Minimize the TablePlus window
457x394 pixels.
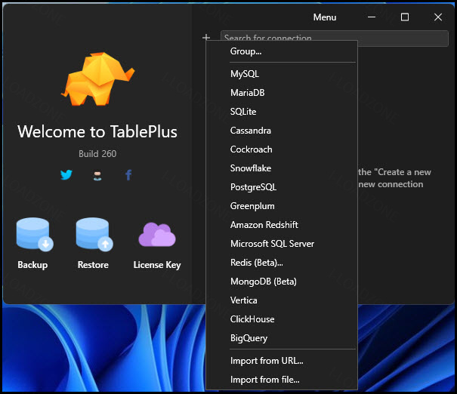372,17
